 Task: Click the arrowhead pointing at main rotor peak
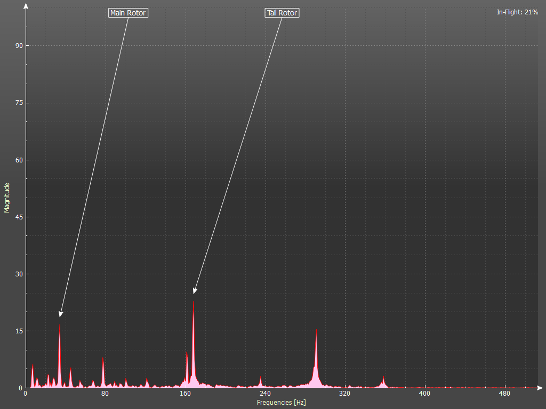click(x=61, y=314)
